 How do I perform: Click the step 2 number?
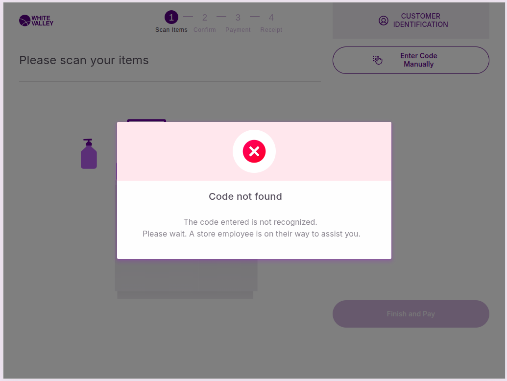pos(205,18)
